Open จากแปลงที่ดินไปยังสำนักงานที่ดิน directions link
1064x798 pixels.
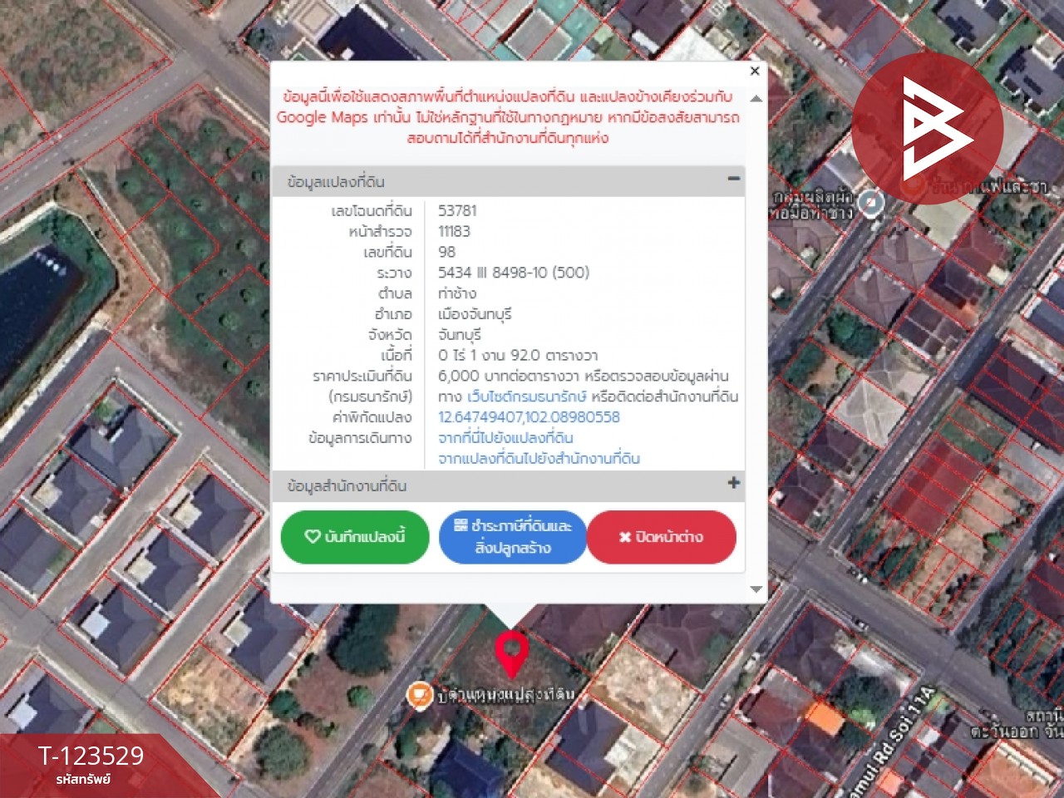[x=539, y=459]
